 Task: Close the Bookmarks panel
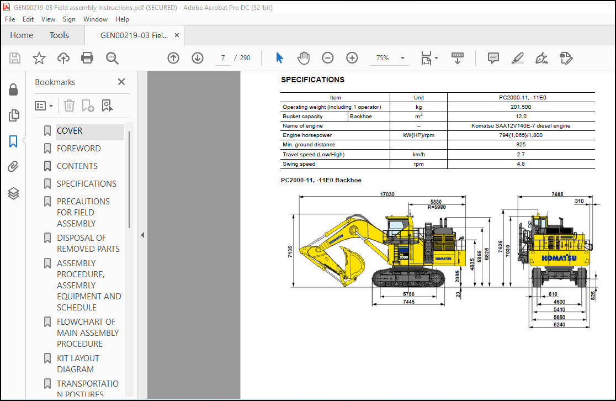[121, 82]
